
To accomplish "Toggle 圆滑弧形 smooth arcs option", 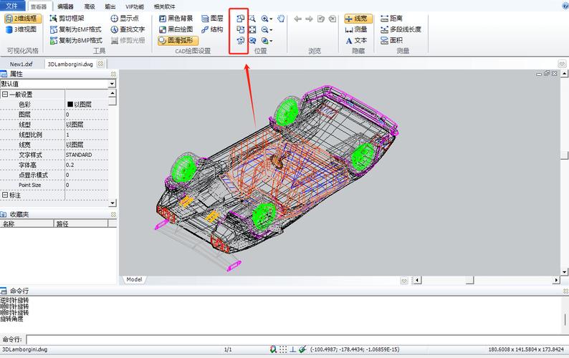I will tap(178, 41).
